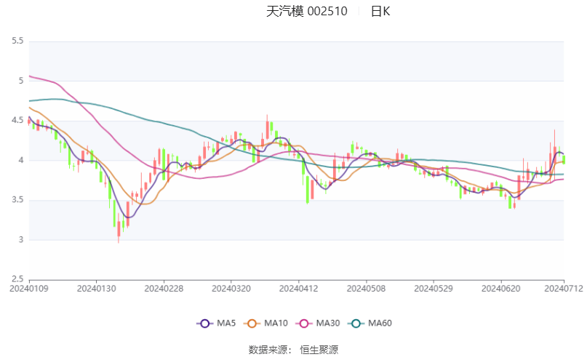Click the 20240228 x-axis date label
The height and width of the screenshot is (357, 587).
164,289
